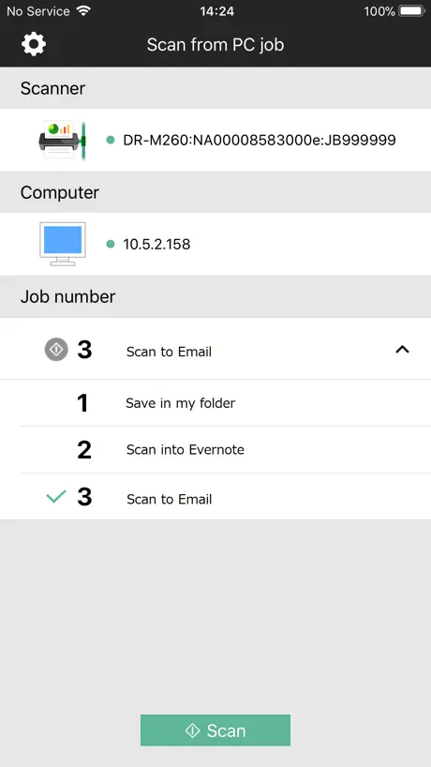Screen dimensions: 431x767
Task: Tap the selected Scan to Email header row
Action: [x=215, y=349]
